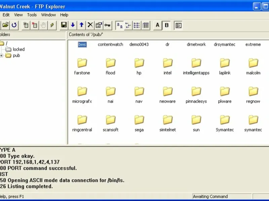269x201 pixels.
Task: Open the View menu
Action: tap(18, 15)
